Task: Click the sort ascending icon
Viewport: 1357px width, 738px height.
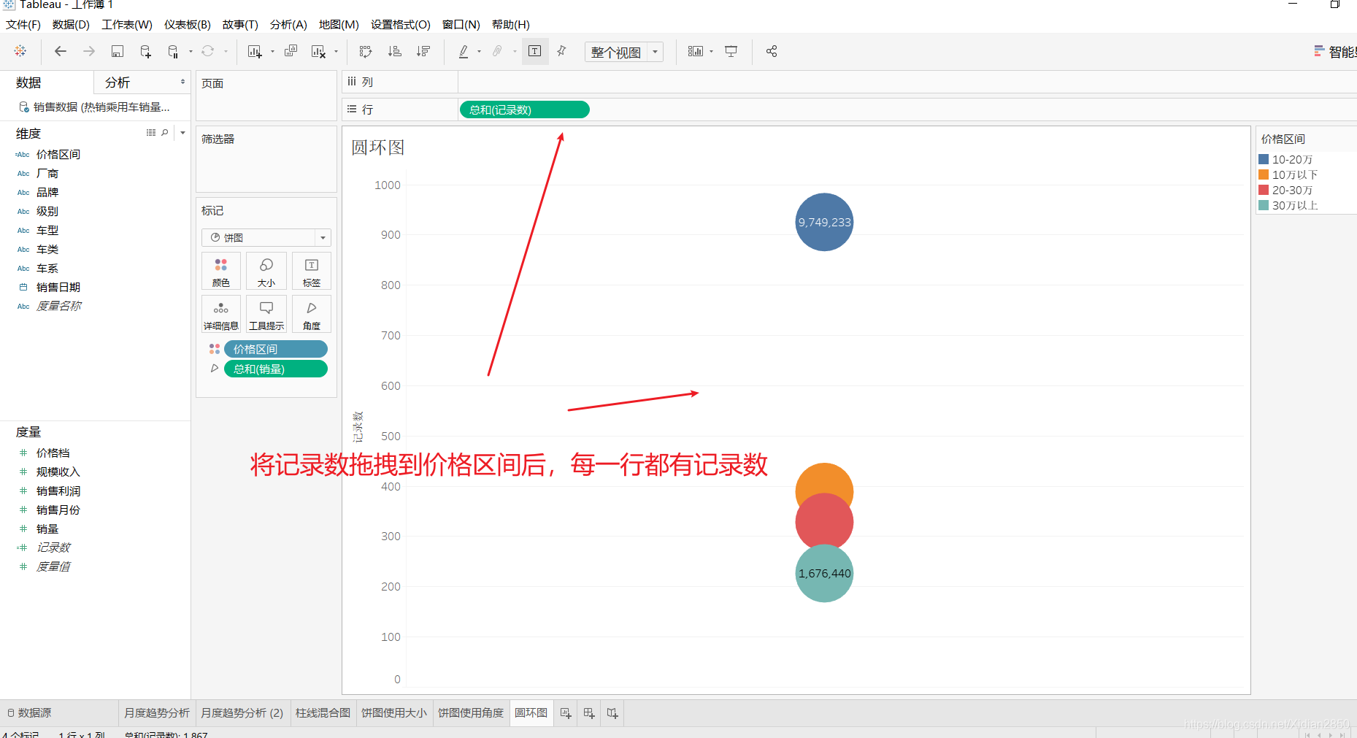Action: click(395, 51)
